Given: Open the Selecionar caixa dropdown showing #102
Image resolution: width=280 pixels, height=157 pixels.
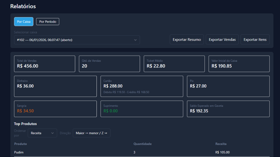Looking at the screenshot, I should tap(74, 40).
